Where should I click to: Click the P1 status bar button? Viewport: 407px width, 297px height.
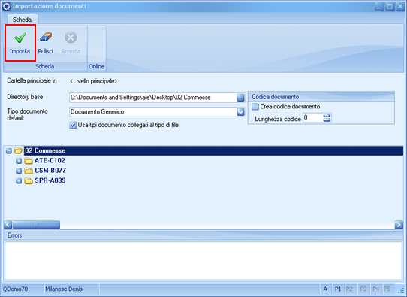tap(338, 289)
